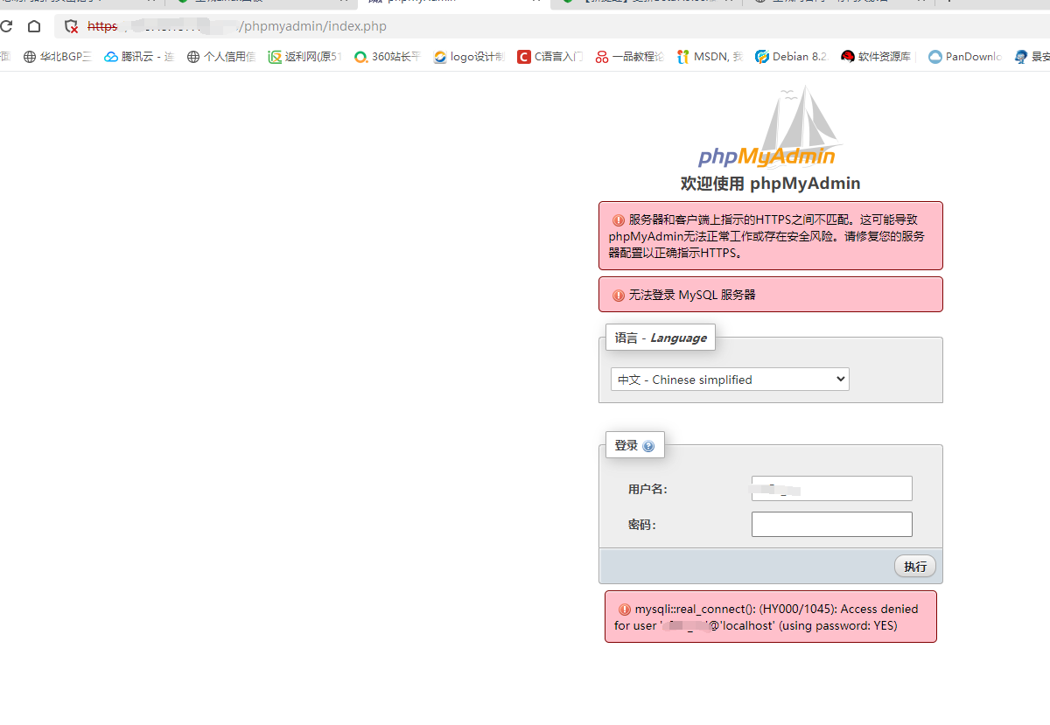Open the 软件资源库 bookmark
Screen dimensions: 1050x725
pyautogui.click(x=875, y=57)
